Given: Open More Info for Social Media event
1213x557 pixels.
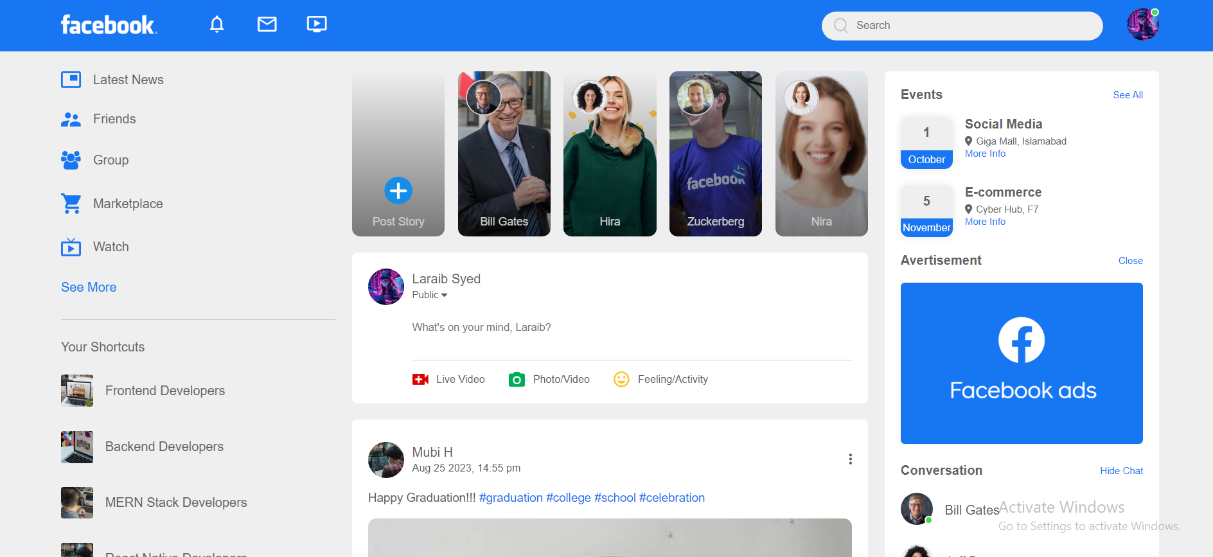Looking at the screenshot, I should coord(985,154).
